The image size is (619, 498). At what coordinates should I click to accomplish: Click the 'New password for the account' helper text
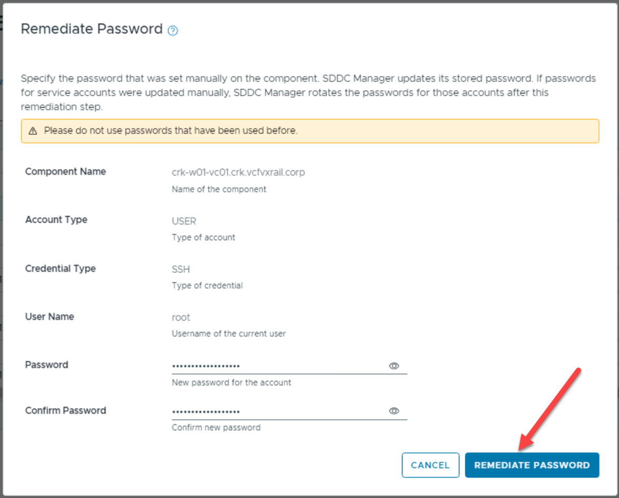point(231,382)
